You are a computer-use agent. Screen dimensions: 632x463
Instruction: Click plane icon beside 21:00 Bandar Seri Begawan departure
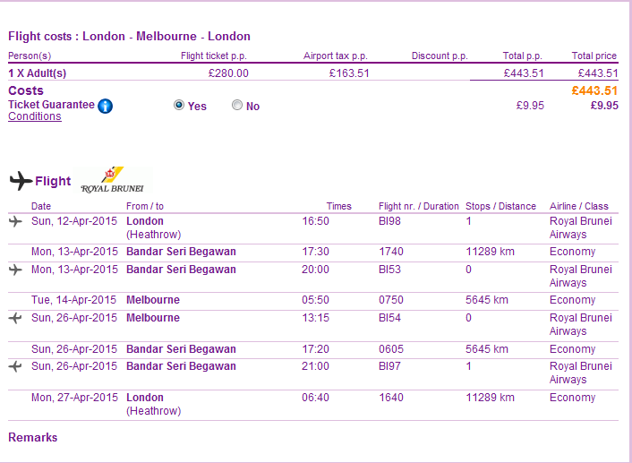pyautogui.click(x=15, y=366)
